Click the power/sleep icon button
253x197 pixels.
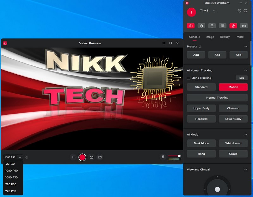tap(201, 26)
